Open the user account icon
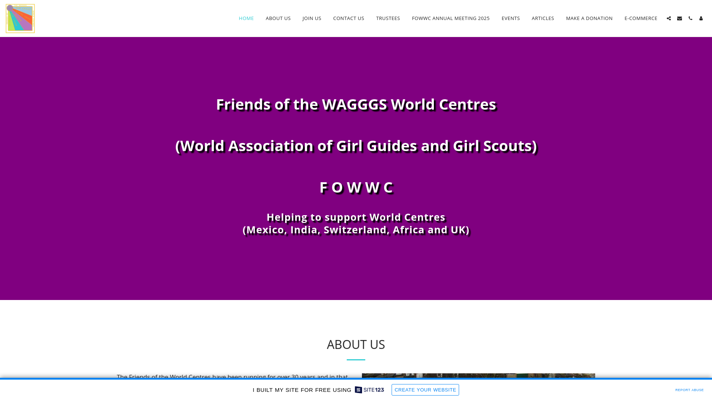 pos(701,19)
